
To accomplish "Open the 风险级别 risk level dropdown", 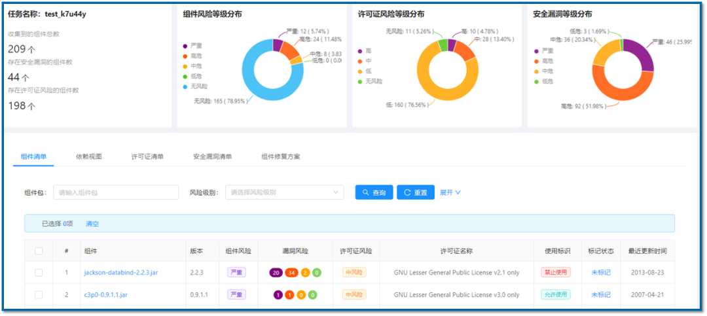I will pyautogui.click(x=284, y=192).
